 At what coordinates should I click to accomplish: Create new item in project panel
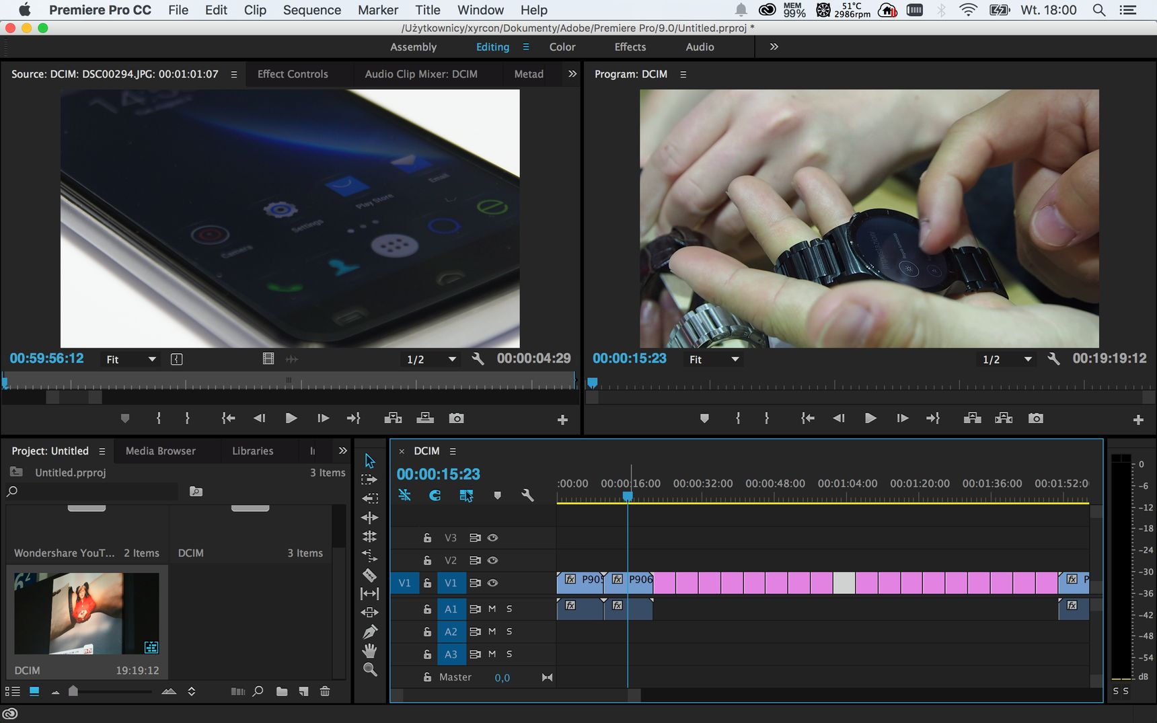tap(304, 691)
